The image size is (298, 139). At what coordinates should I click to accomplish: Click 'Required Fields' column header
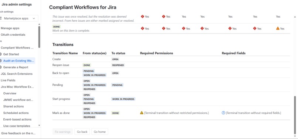pyautogui.click(x=234, y=53)
